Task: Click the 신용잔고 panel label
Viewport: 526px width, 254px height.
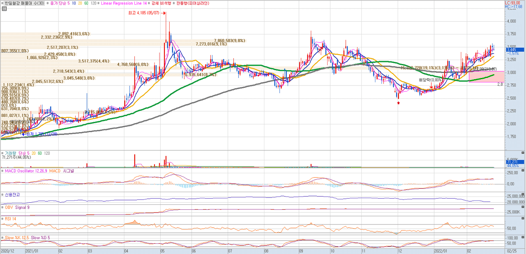Action: [x=12, y=195]
